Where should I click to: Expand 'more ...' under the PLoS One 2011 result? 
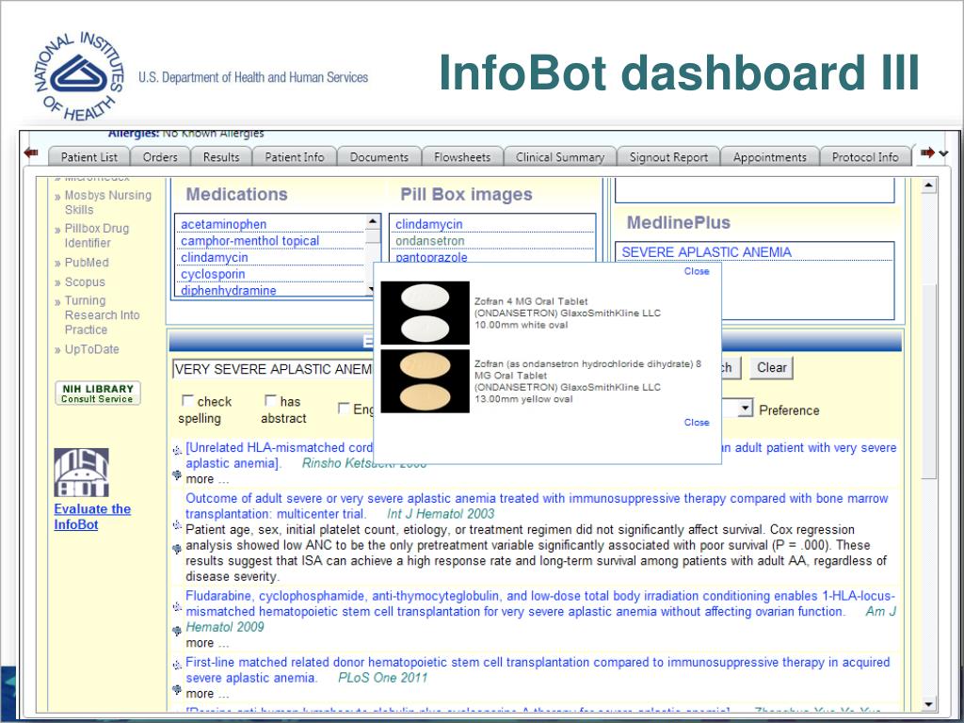point(207,694)
